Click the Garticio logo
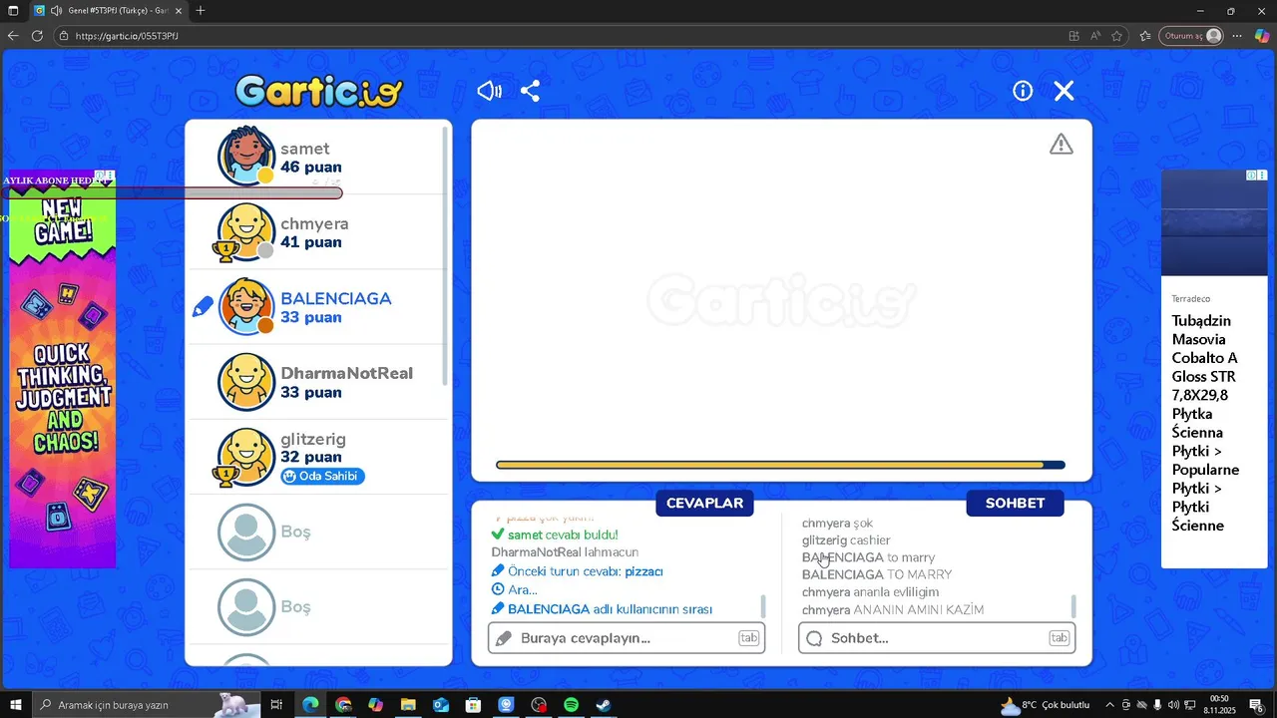The image size is (1277, 718). 319,91
